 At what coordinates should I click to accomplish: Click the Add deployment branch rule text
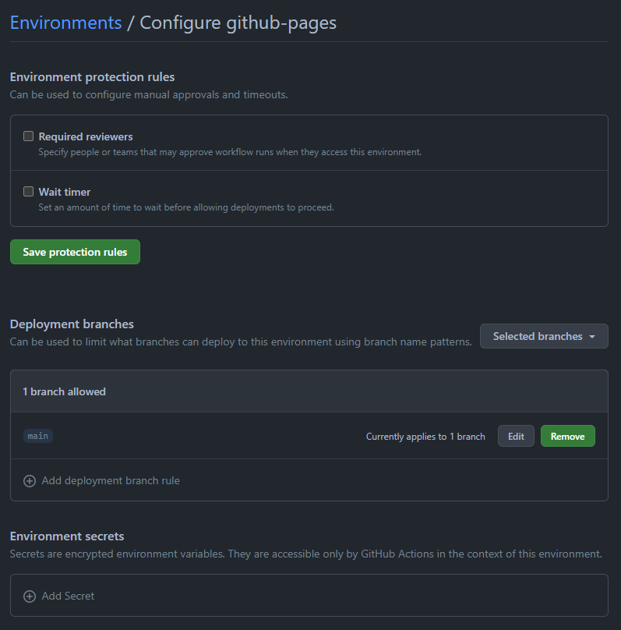[x=111, y=481]
